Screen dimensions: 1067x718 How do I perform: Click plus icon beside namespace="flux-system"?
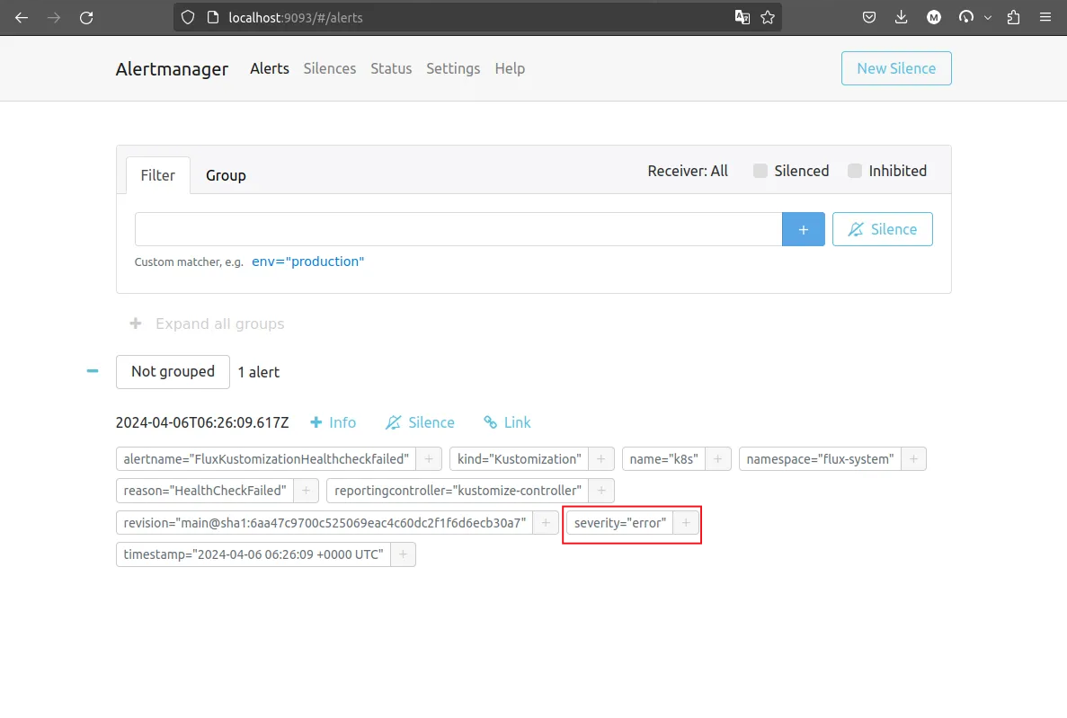click(x=913, y=459)
